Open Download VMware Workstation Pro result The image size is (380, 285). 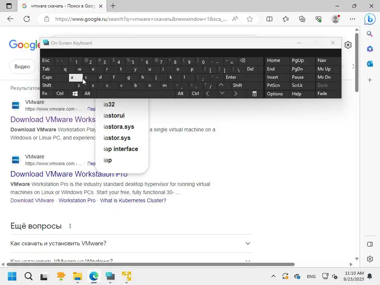point(69,174)
